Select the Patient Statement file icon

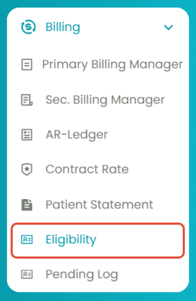[27, 205]
